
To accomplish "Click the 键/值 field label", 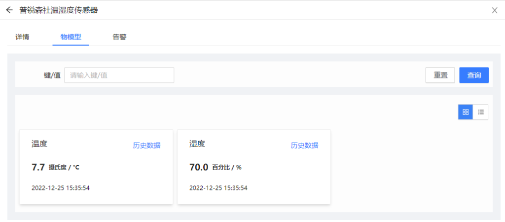I will click(52, 75).
